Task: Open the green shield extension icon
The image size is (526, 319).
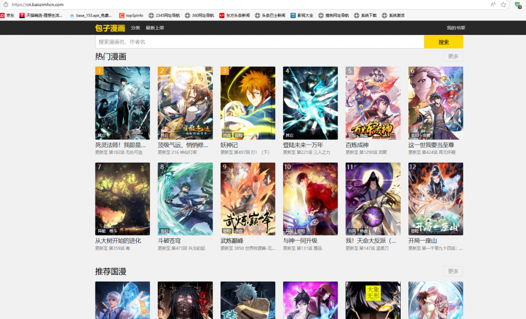Action: [x=518, y=5]
